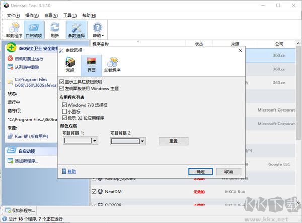Click the 重置 reset button
The height and width of the screenshot is (223, 302).
[x=173, y=141]
